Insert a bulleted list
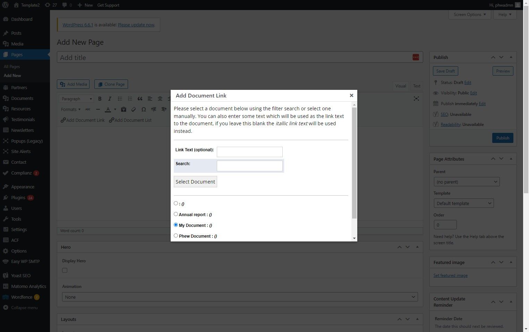Image resolution: width=529 pixels, height=332 pixels. coord(120,99)
